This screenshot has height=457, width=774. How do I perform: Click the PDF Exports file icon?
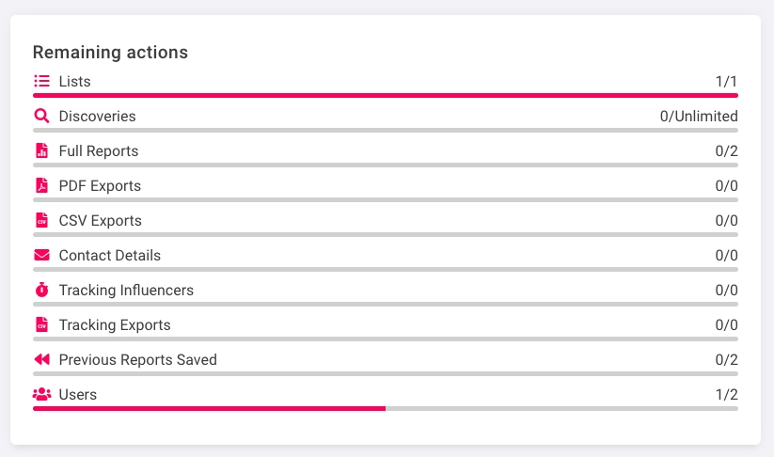coord(41,186)
